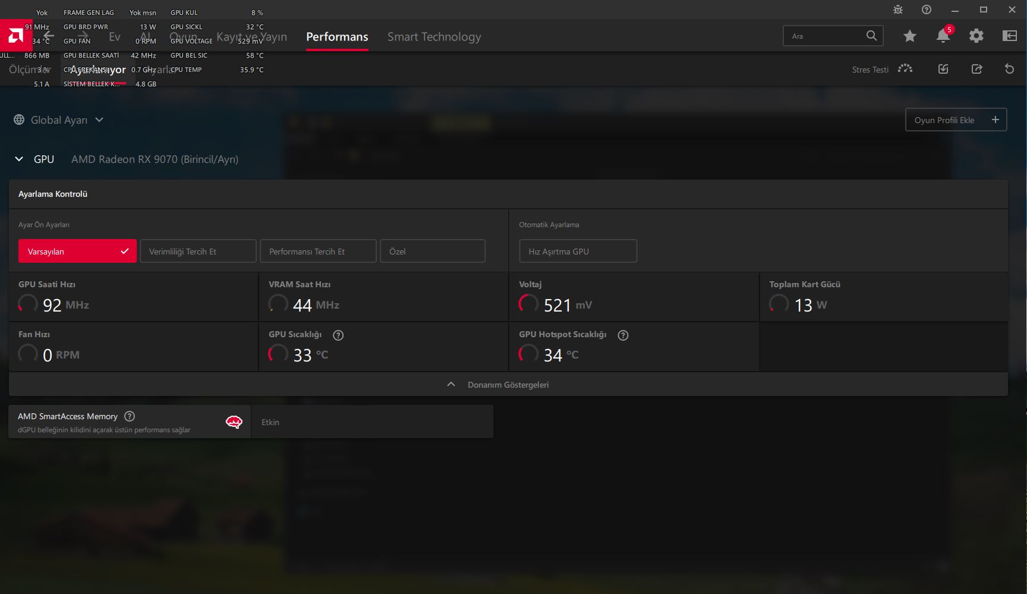This screenshot has width=1027, height=594.
Task: Click the red brain icon in SmartAccess row
Action: pyautogui.click(x=234, y=422)
